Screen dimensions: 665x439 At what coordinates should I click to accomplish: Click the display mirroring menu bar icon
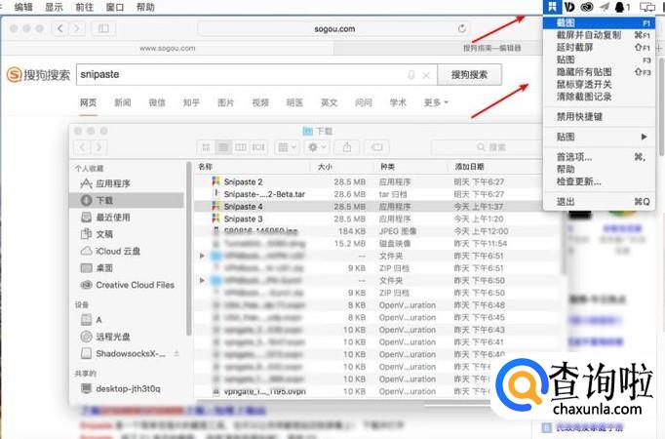(647, 7)
